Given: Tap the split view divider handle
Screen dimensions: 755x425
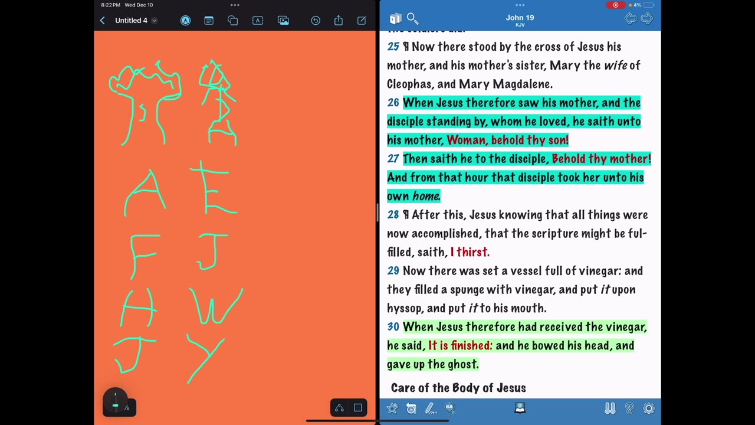Looking at the screenshot, I should [377, 212].
